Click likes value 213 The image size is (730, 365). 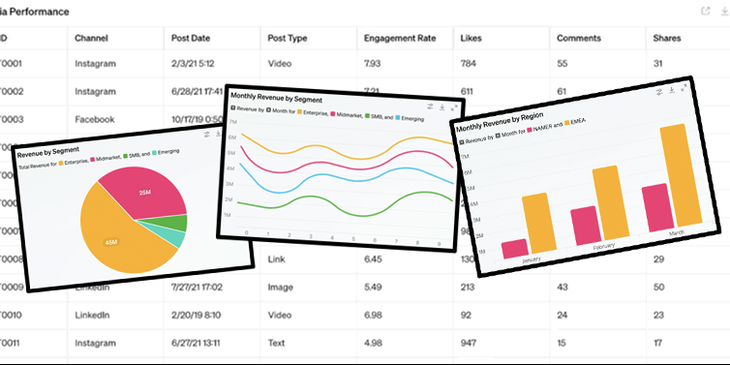[467, 288]
